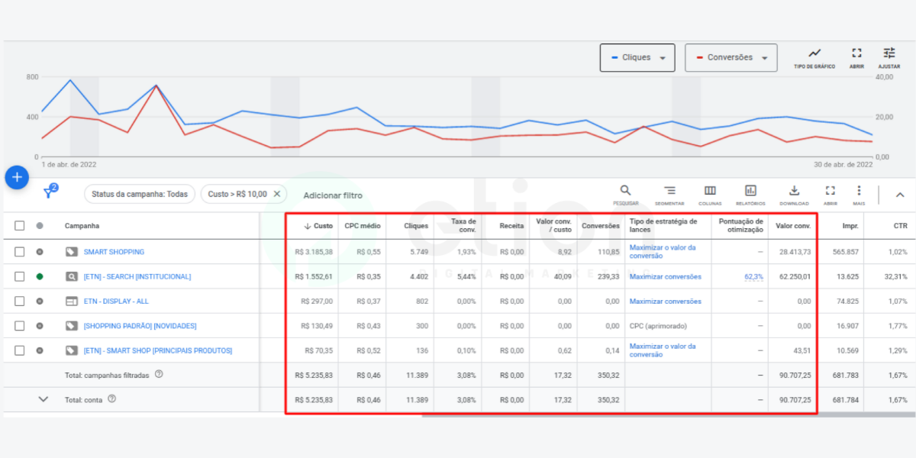This screenshot has height=458, width=916.
Task: Expand the table with the Abrir icon
Action: tap(831, 191)
